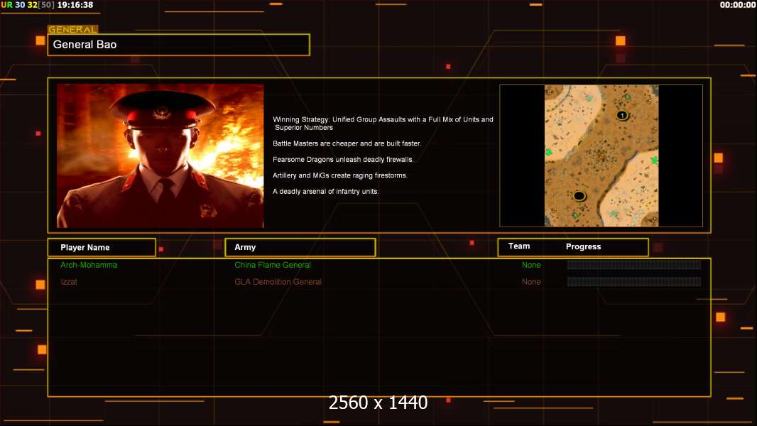Viewport: 757px width, 426px height.
Task: Click the Team column label
Action: pos(519,246)
